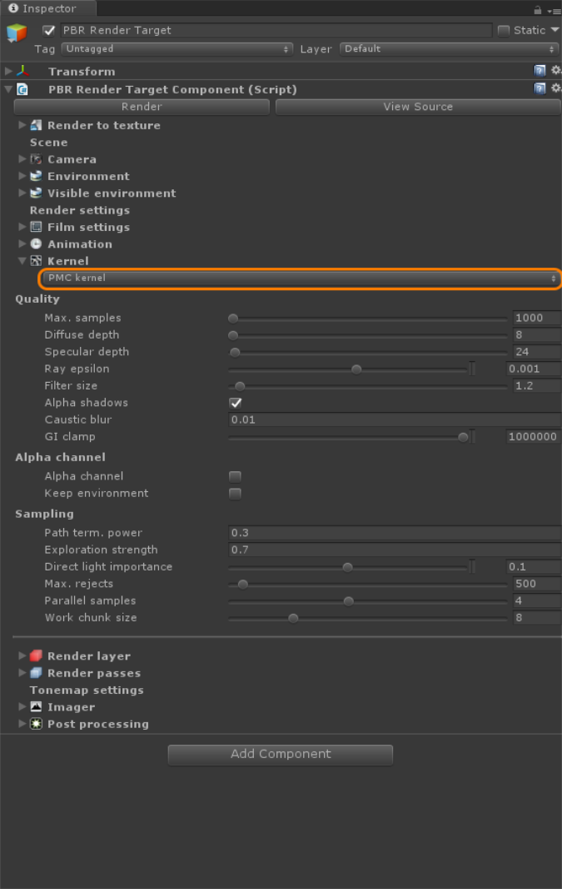Disable the Alpha shadows checkbox
Screen dimensions: 562x889
click(236, 403)
